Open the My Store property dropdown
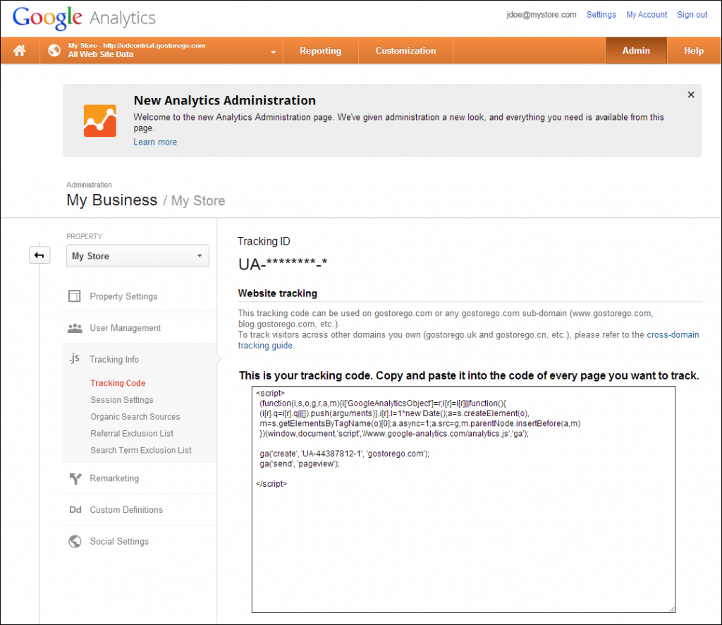722x625 pixels. pyautogui.click(x=137, y=255)
